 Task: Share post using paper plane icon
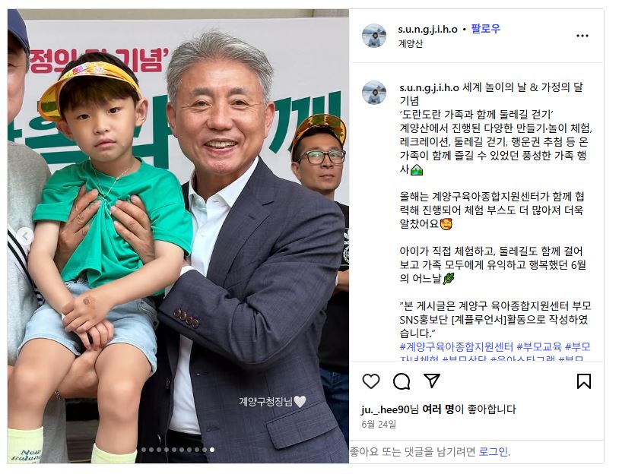point(432,381)
